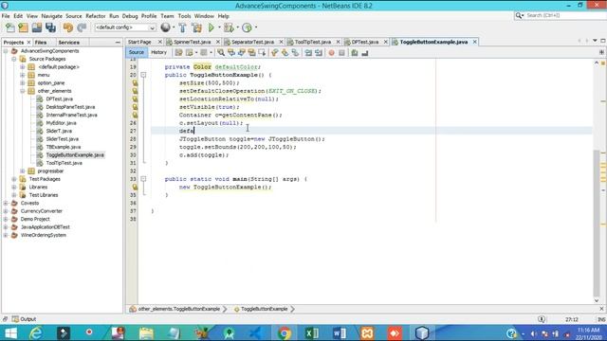Screen dimensions: 607x341
Task: Click the Output button in status bar
Action: point(24,319)
